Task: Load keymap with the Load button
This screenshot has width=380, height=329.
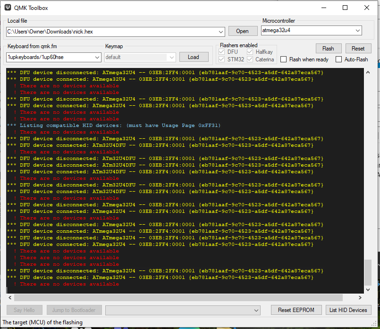Action: pyautogui.click(x=194, y=57)
